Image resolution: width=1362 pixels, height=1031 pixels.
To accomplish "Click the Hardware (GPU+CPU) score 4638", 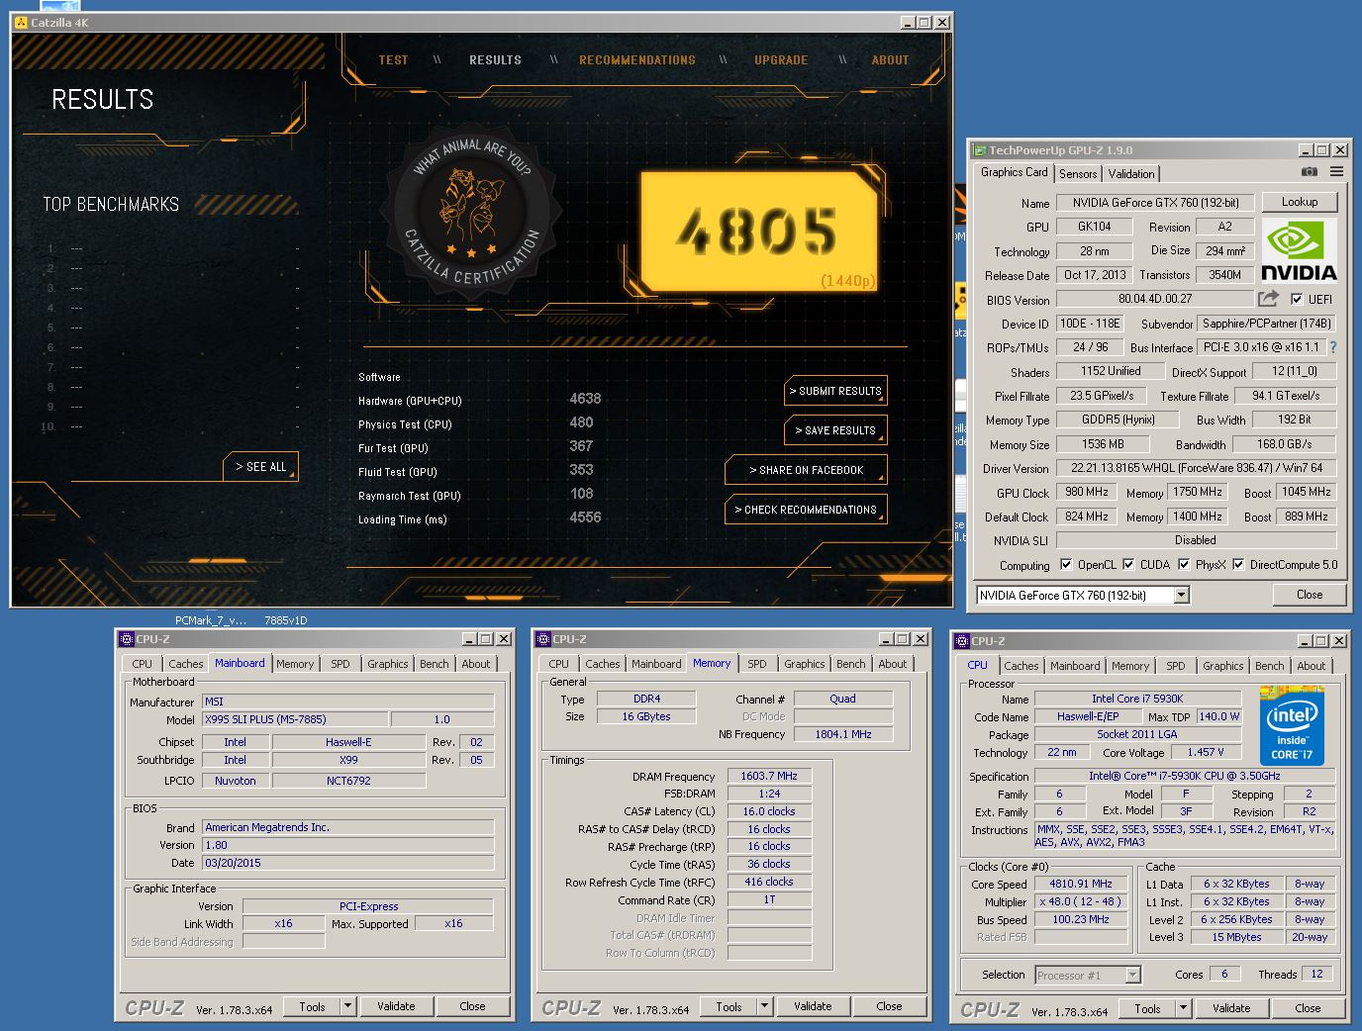I will click(585, 399).
